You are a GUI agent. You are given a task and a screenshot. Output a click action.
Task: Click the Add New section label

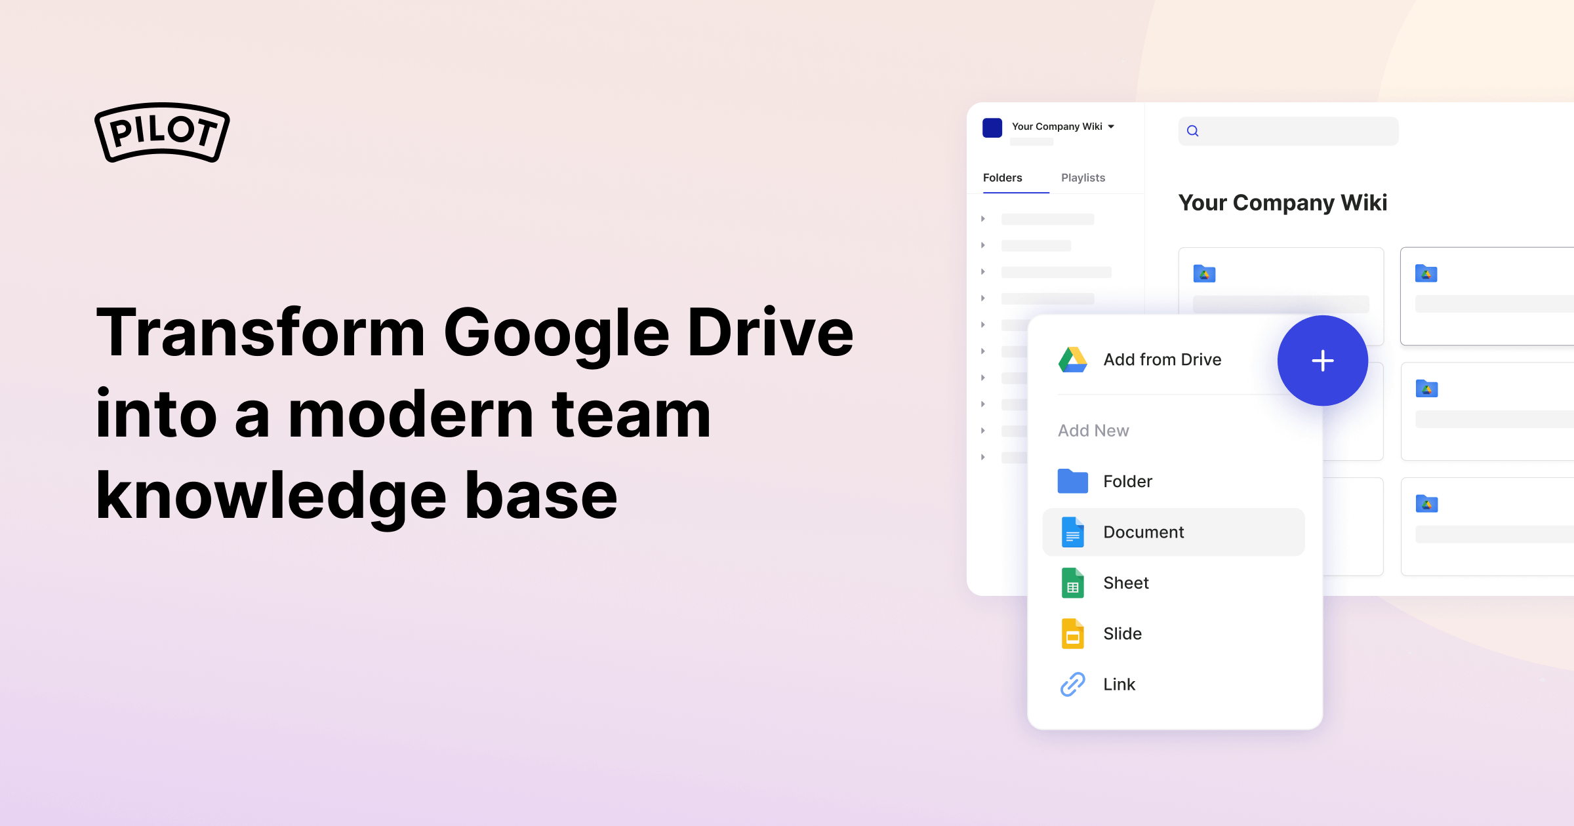1093,431
